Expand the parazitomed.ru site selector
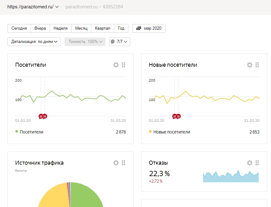The height and width of the screenshot is (207, 271). tap(33, 6)
